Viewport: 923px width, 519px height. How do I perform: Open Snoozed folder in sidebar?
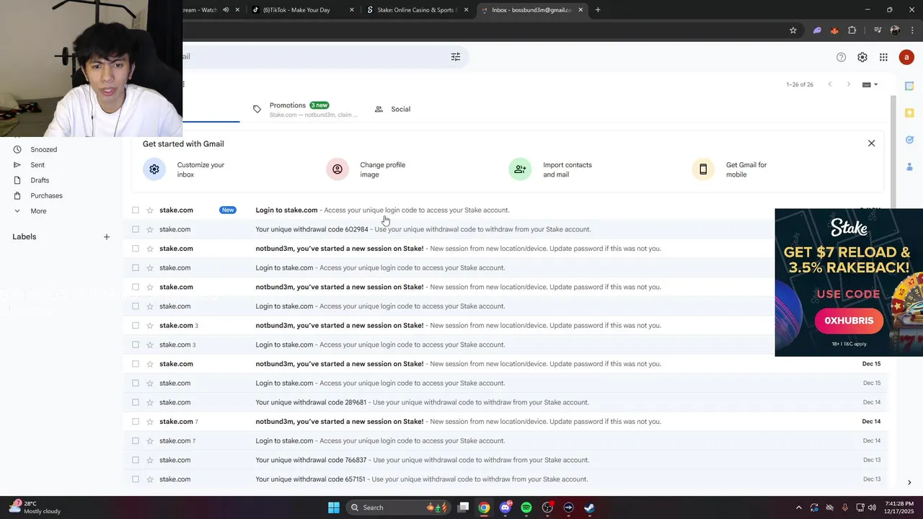(x=43, y=149)
